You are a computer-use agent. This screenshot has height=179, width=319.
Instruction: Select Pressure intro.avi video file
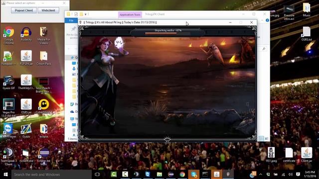tap(289, 12)
